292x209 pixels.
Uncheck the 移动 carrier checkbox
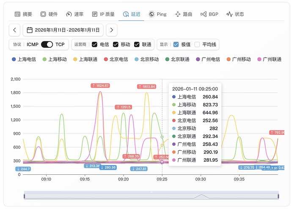pos(116,44)
